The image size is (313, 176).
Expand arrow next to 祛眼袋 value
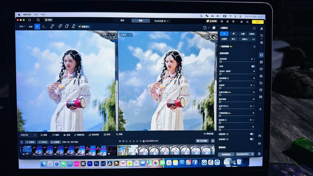pyautogui.click(x=254, y=85)
